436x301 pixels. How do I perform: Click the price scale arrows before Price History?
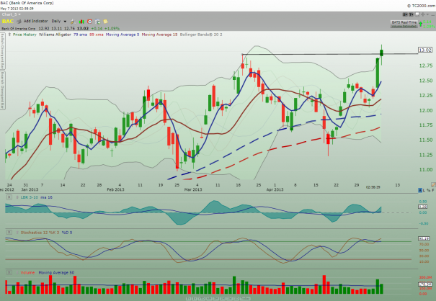click(9, 35)
